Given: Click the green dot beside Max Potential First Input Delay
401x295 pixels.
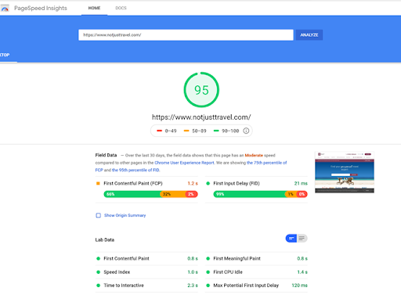Looking at the screenshot, I should 208,286.
